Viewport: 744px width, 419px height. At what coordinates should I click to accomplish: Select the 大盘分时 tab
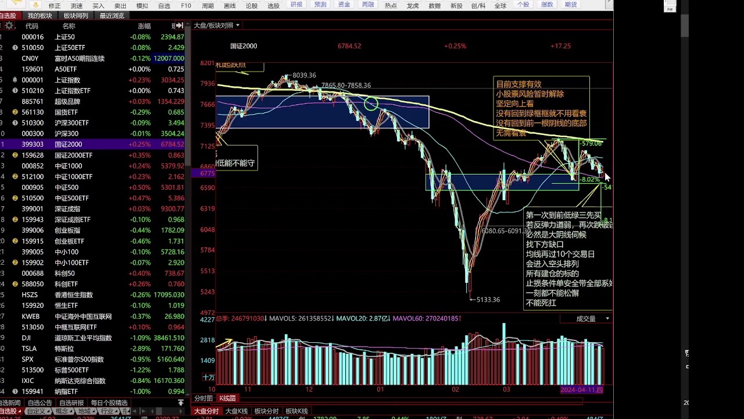[x=206, y=411]
